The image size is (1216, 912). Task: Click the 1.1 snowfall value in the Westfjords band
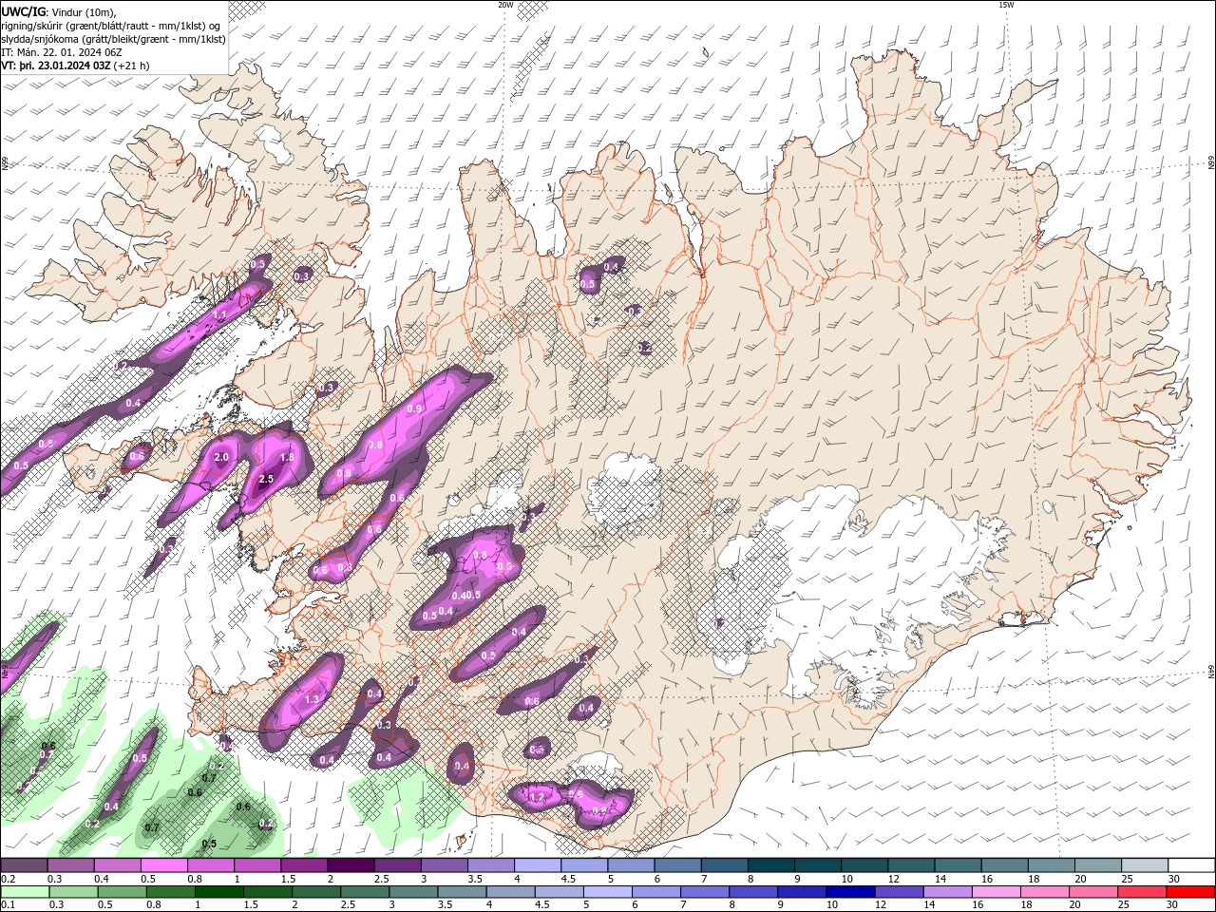coord(219,314)
